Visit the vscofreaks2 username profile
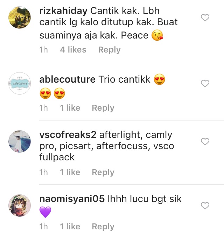224x236 pixels. coord(68,134)
